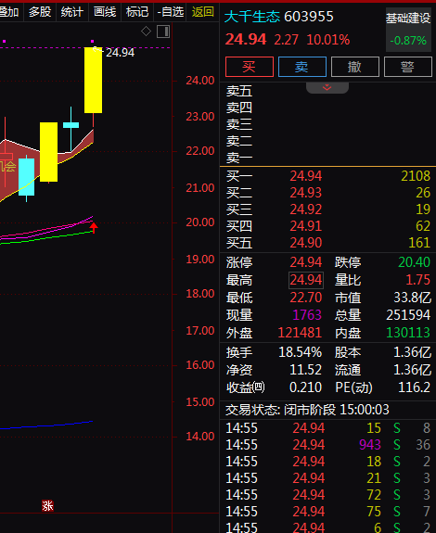Click the 20.00 price axis label
This screenshot has height=533, width=436.
click(200, 222)
